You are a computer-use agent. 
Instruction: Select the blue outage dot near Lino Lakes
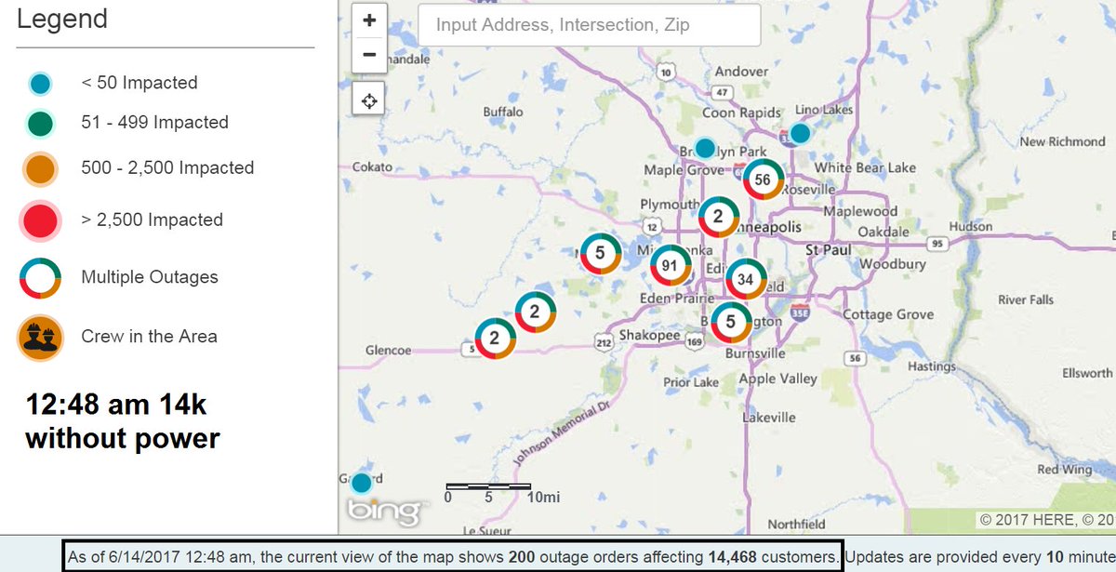[x=798, y=133]
